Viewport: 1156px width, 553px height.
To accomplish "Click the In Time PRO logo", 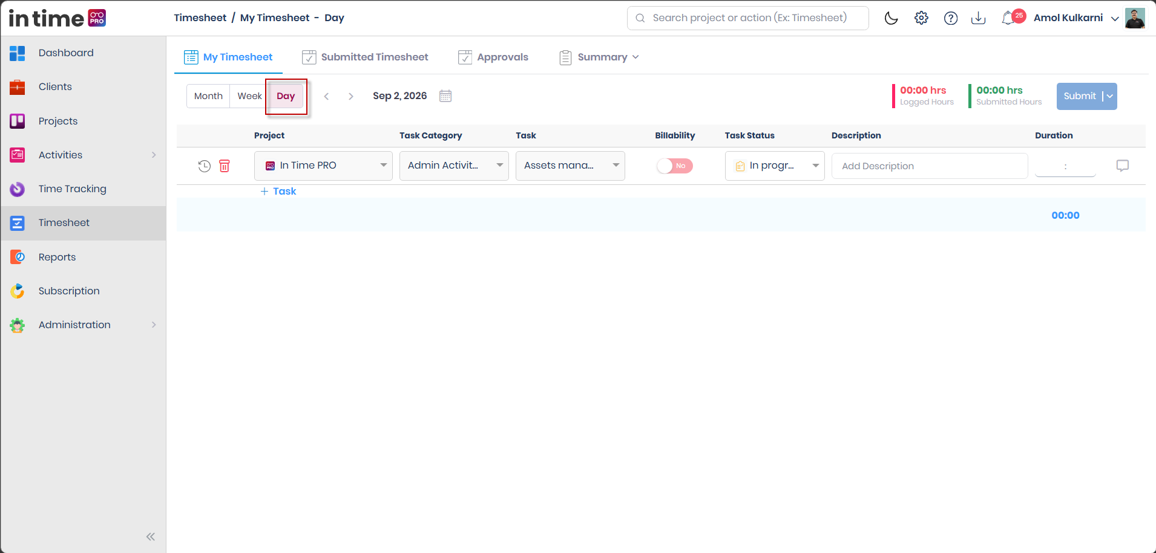I will pyautogui.click(x=57, y=18).
